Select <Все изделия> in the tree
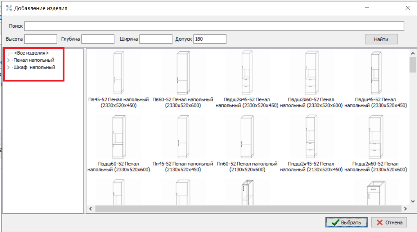The height and width of the screenshot is (232, 417). click(x=31, y=53)
